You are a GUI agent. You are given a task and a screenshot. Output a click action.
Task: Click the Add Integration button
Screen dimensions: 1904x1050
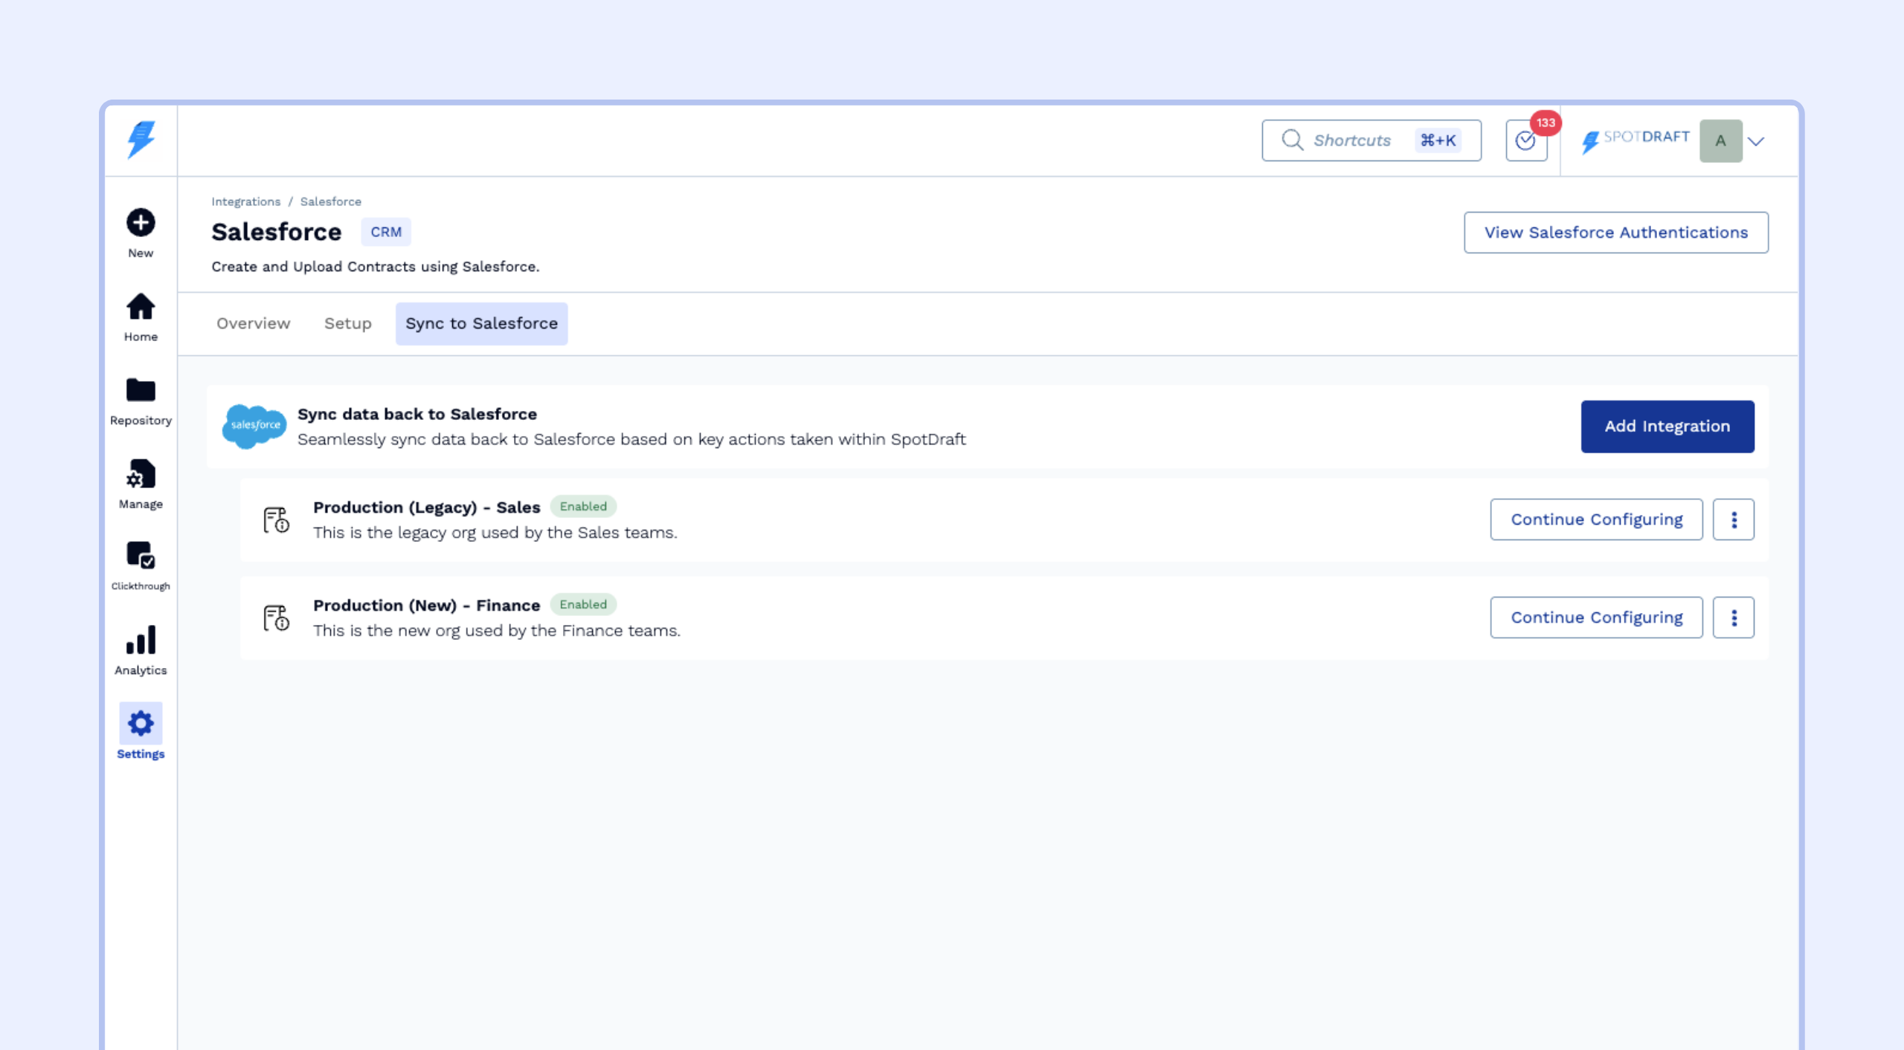coord(1667,427)
